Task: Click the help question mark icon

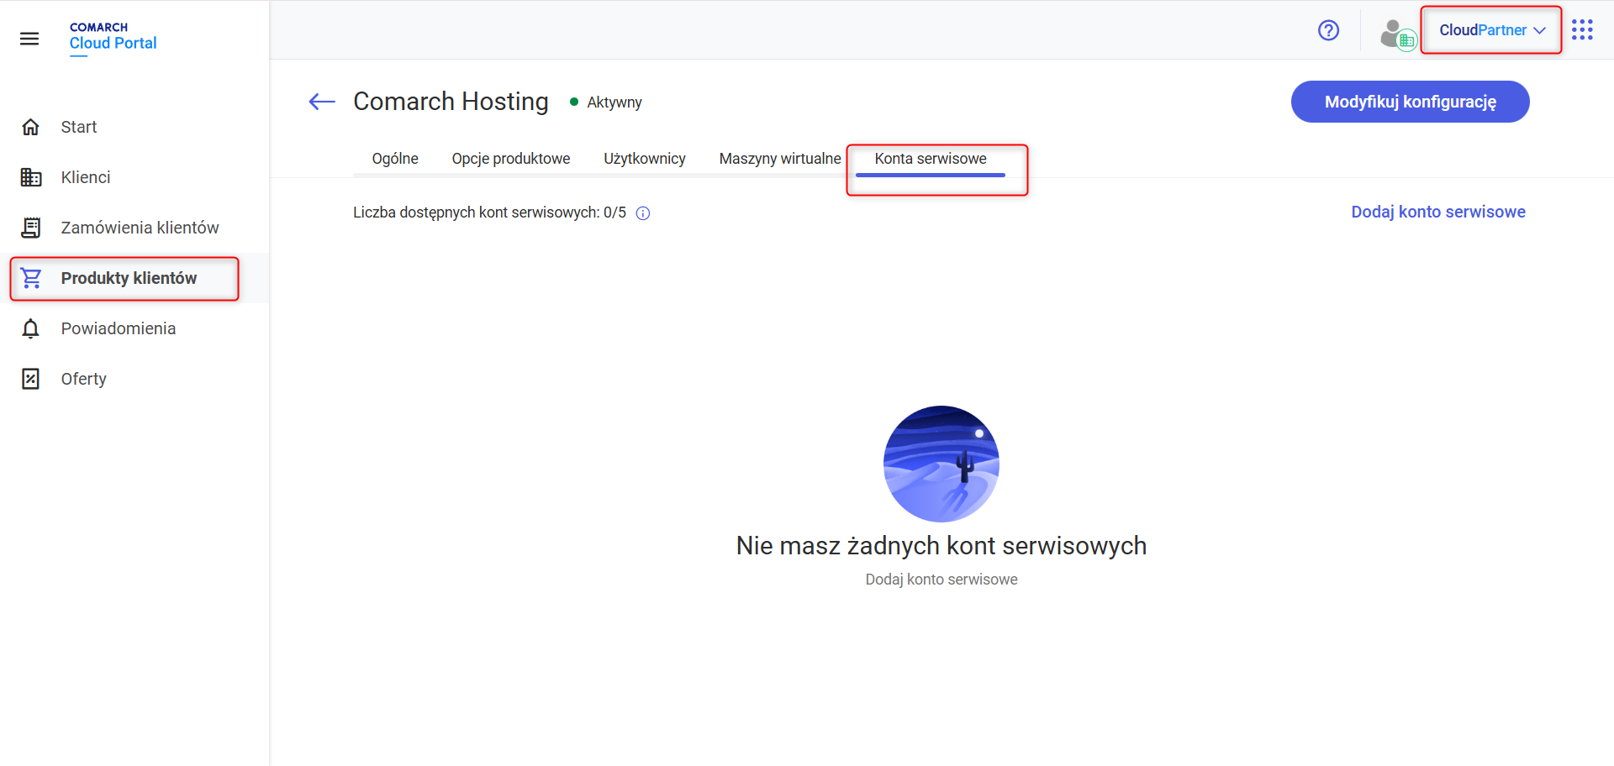Action: [x=1328, y=30]
